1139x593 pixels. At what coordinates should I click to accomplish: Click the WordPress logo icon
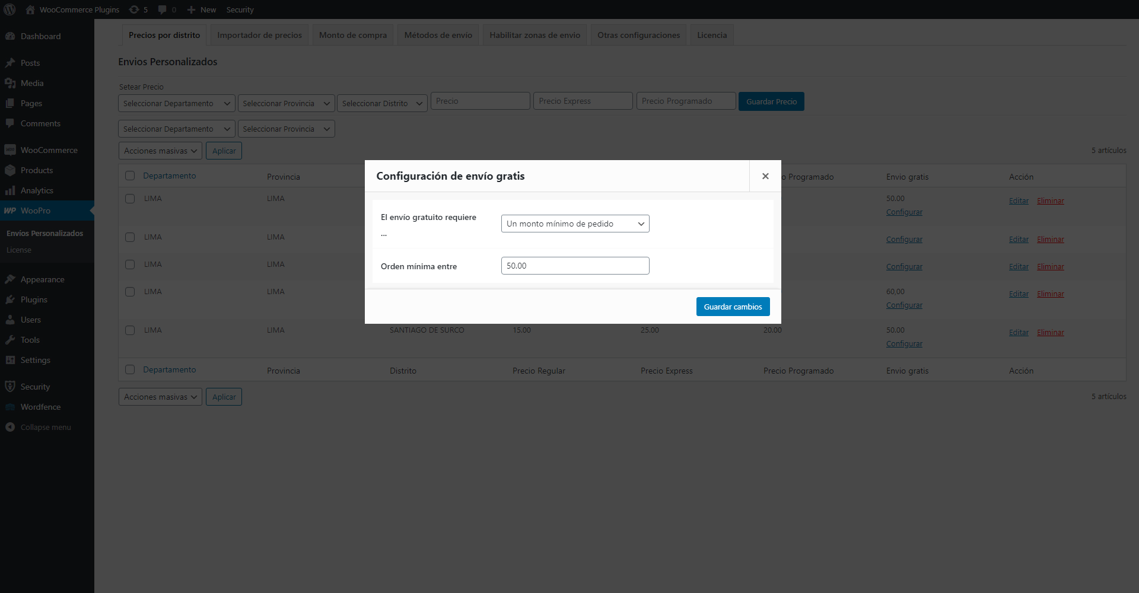point(10,9)
